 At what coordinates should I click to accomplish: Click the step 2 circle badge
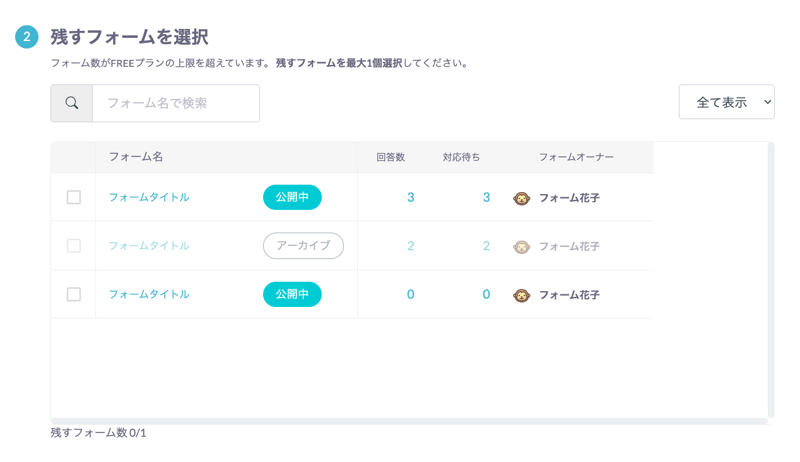[x=26, y=37]
